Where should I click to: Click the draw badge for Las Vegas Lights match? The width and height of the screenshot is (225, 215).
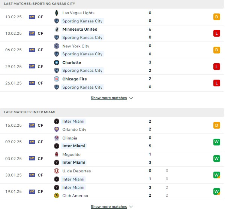click(x=216, y=17)
